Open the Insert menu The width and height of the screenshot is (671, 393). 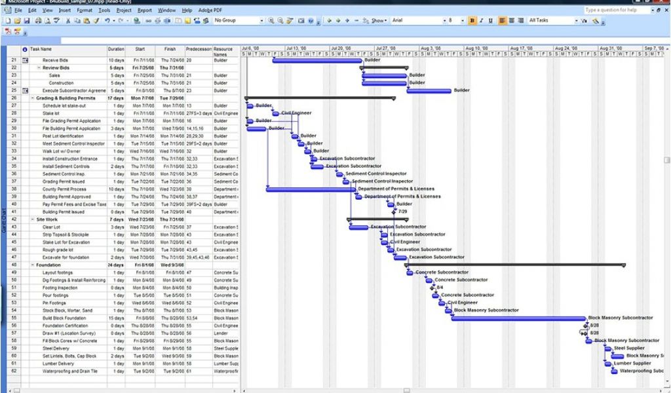click(x=65, y=10)
